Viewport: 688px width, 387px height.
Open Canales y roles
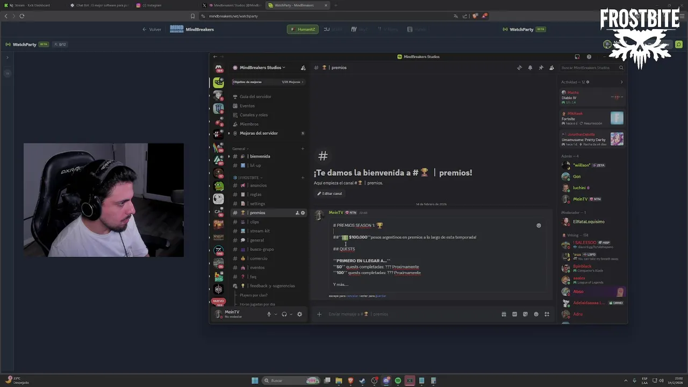pos(269,115)
